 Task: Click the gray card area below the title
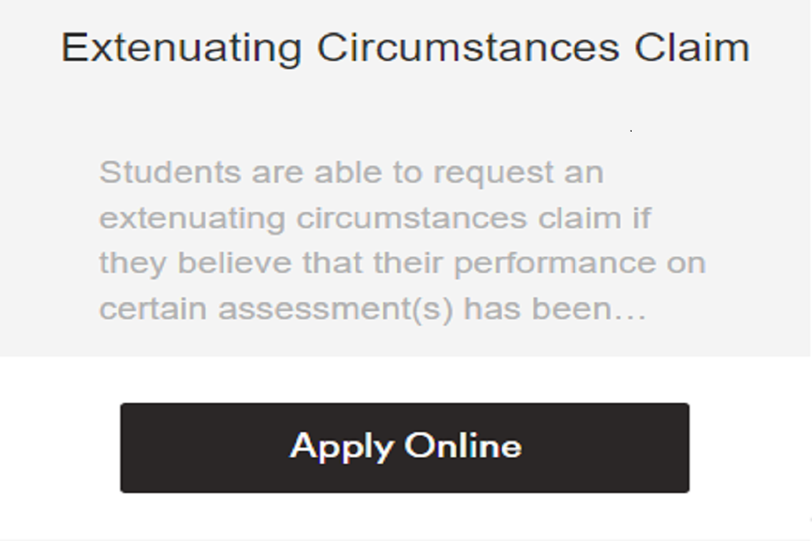coord(404,106)
